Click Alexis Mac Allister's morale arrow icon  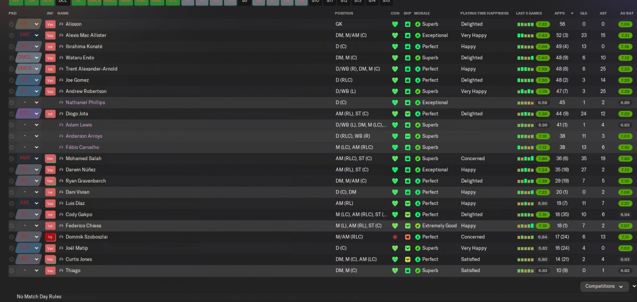pos(418,35)
